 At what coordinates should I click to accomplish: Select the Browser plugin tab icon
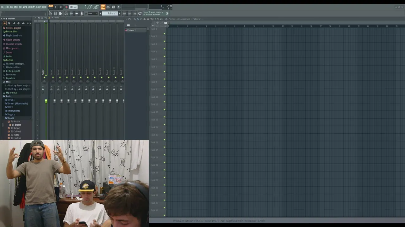14,23
